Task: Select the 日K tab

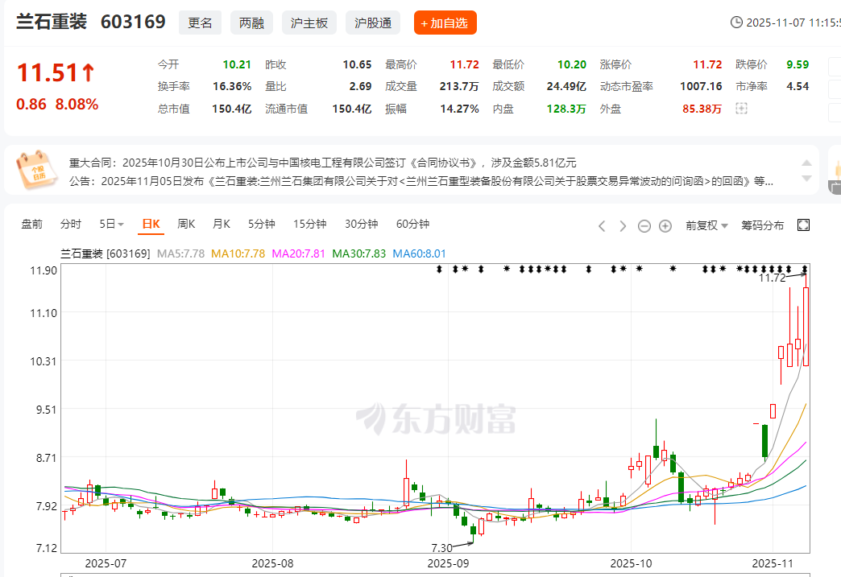Action: coord(151,224)
